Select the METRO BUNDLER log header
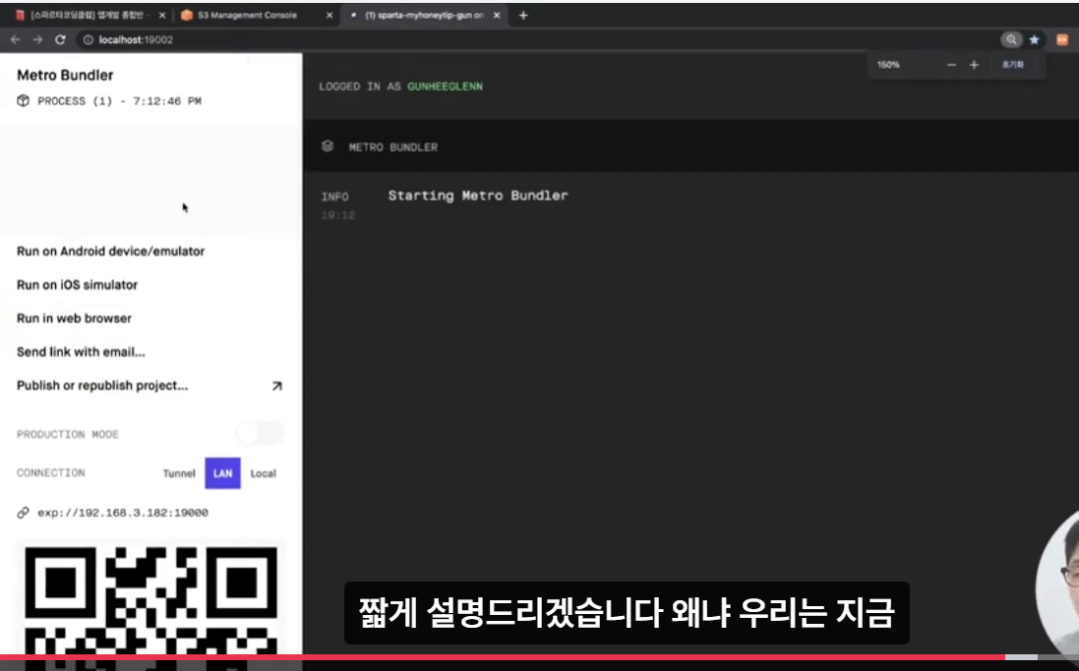 (x=392, y=147)
